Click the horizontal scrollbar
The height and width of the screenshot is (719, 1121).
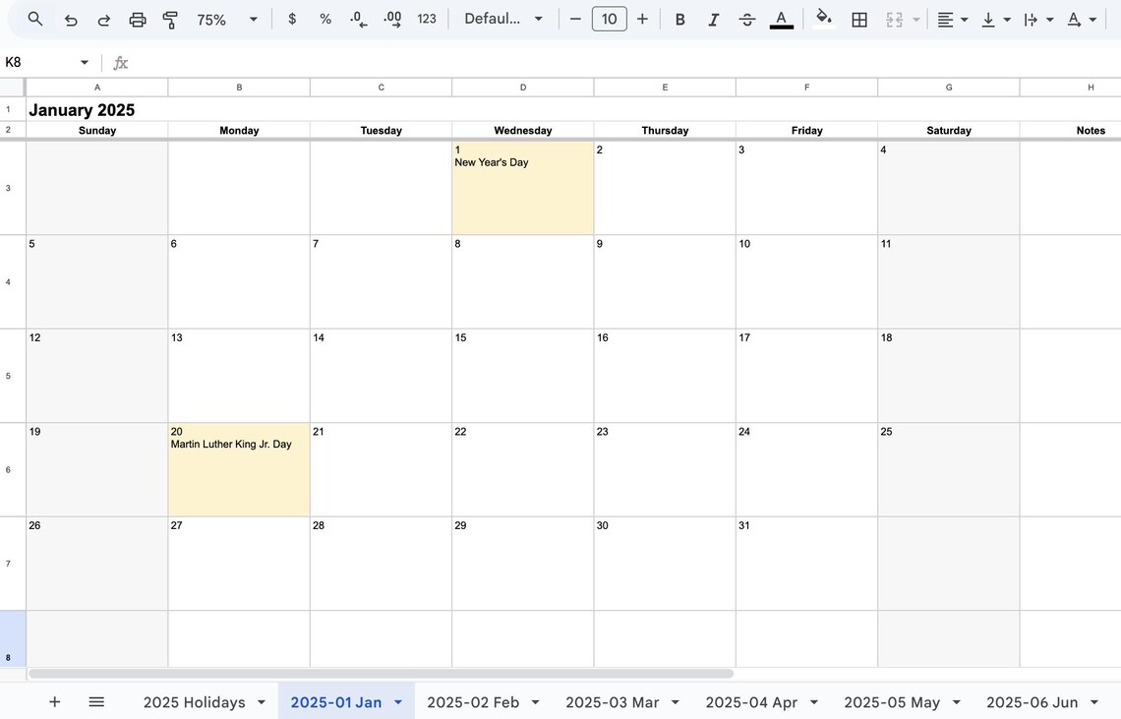tap(382, 673)
